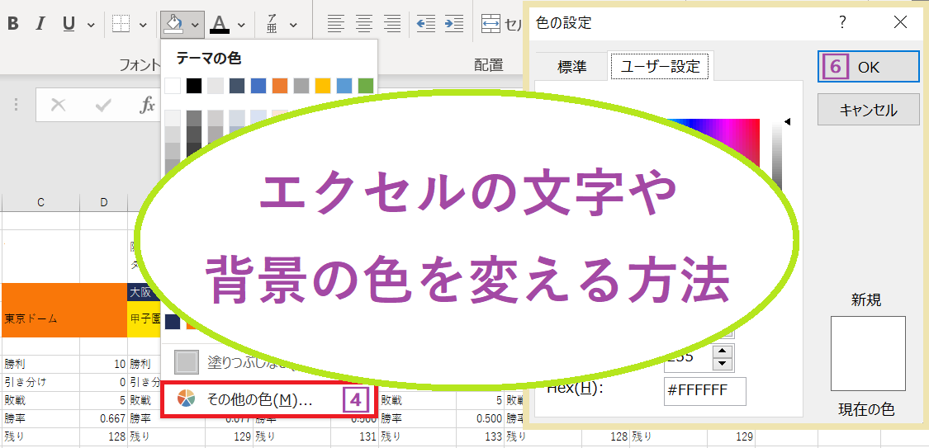Viewport: 929px width, 448px height.
Task: Open Borders dropdown arrow
Action: tap(143, 25)
